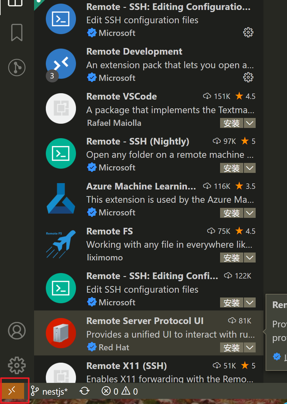The width and height of the screenshot is (287, 404).
Task: Click the 81K download count
Action: click(240, 321)
